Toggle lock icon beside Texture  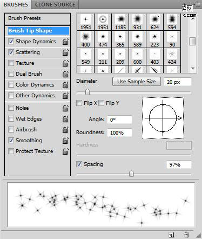tap(65, 63)
